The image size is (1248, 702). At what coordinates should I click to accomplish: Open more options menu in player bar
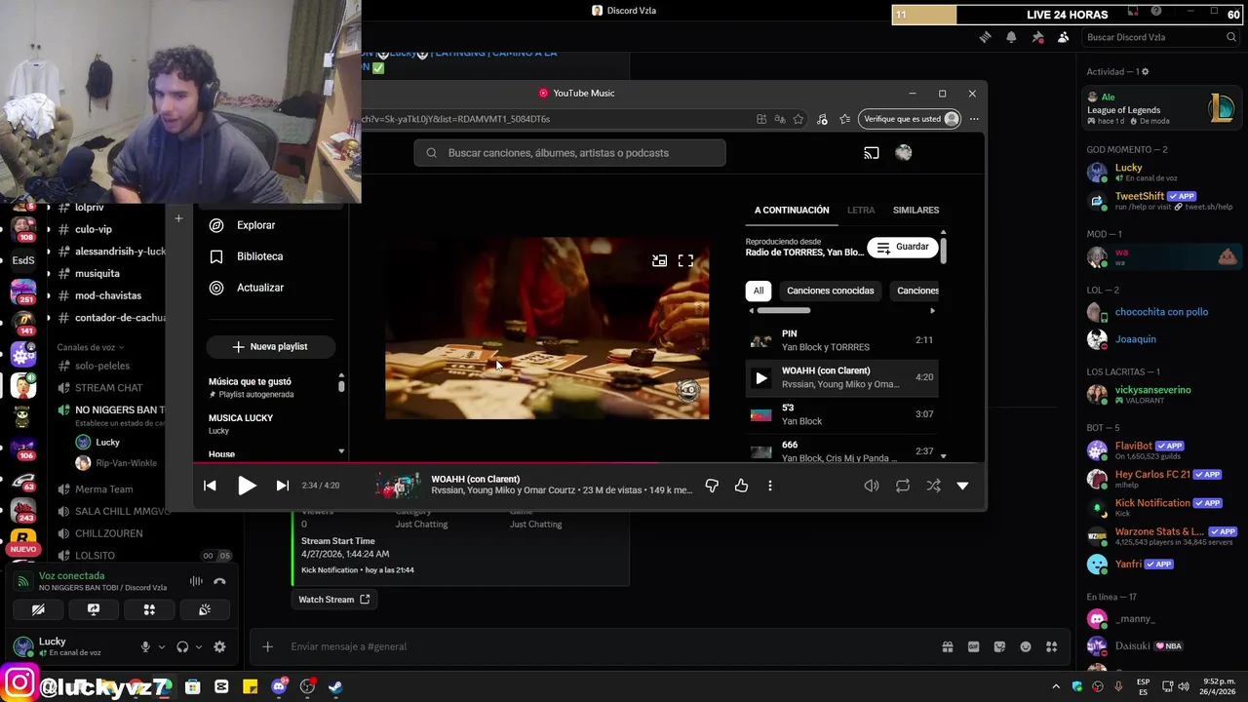click(x=770, y=486)
